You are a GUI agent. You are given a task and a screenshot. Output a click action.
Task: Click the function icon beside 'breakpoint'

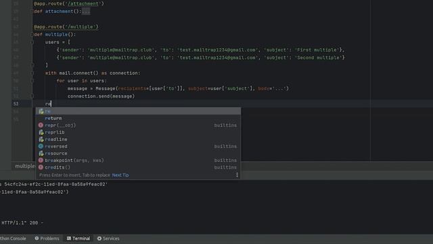click(41, 160)
